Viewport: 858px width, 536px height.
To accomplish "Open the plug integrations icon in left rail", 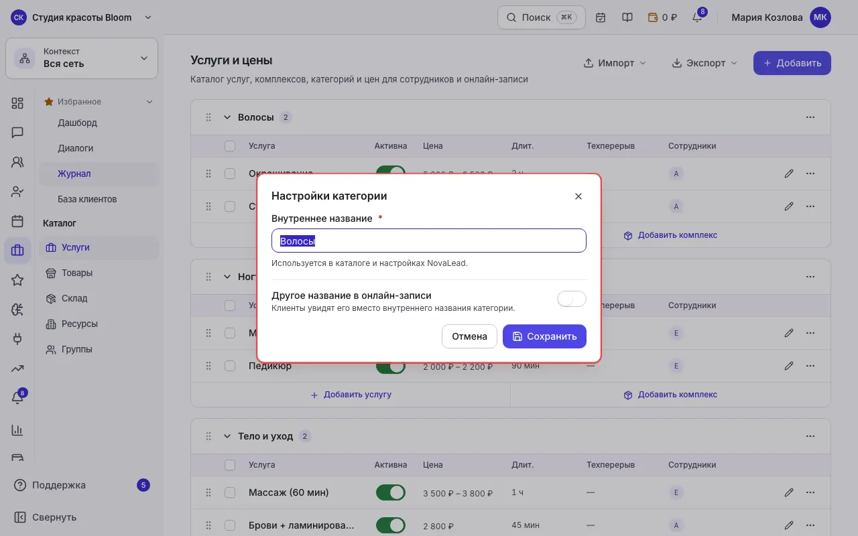I will click(17, 339).
